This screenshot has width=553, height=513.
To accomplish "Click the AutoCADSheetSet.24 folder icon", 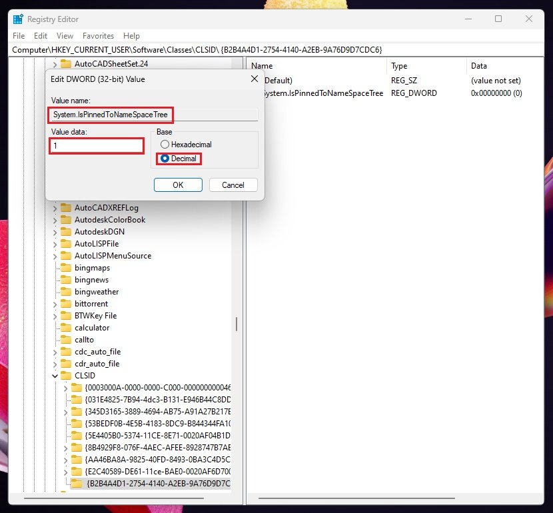I will [x=66, y=63].
